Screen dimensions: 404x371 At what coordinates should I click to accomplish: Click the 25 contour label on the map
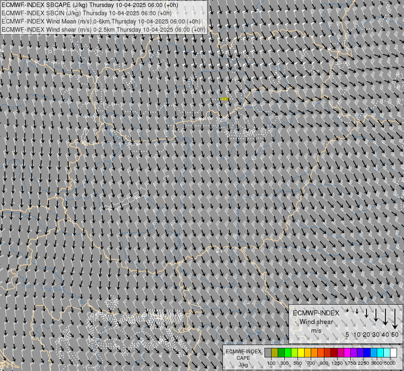point(222,120)
